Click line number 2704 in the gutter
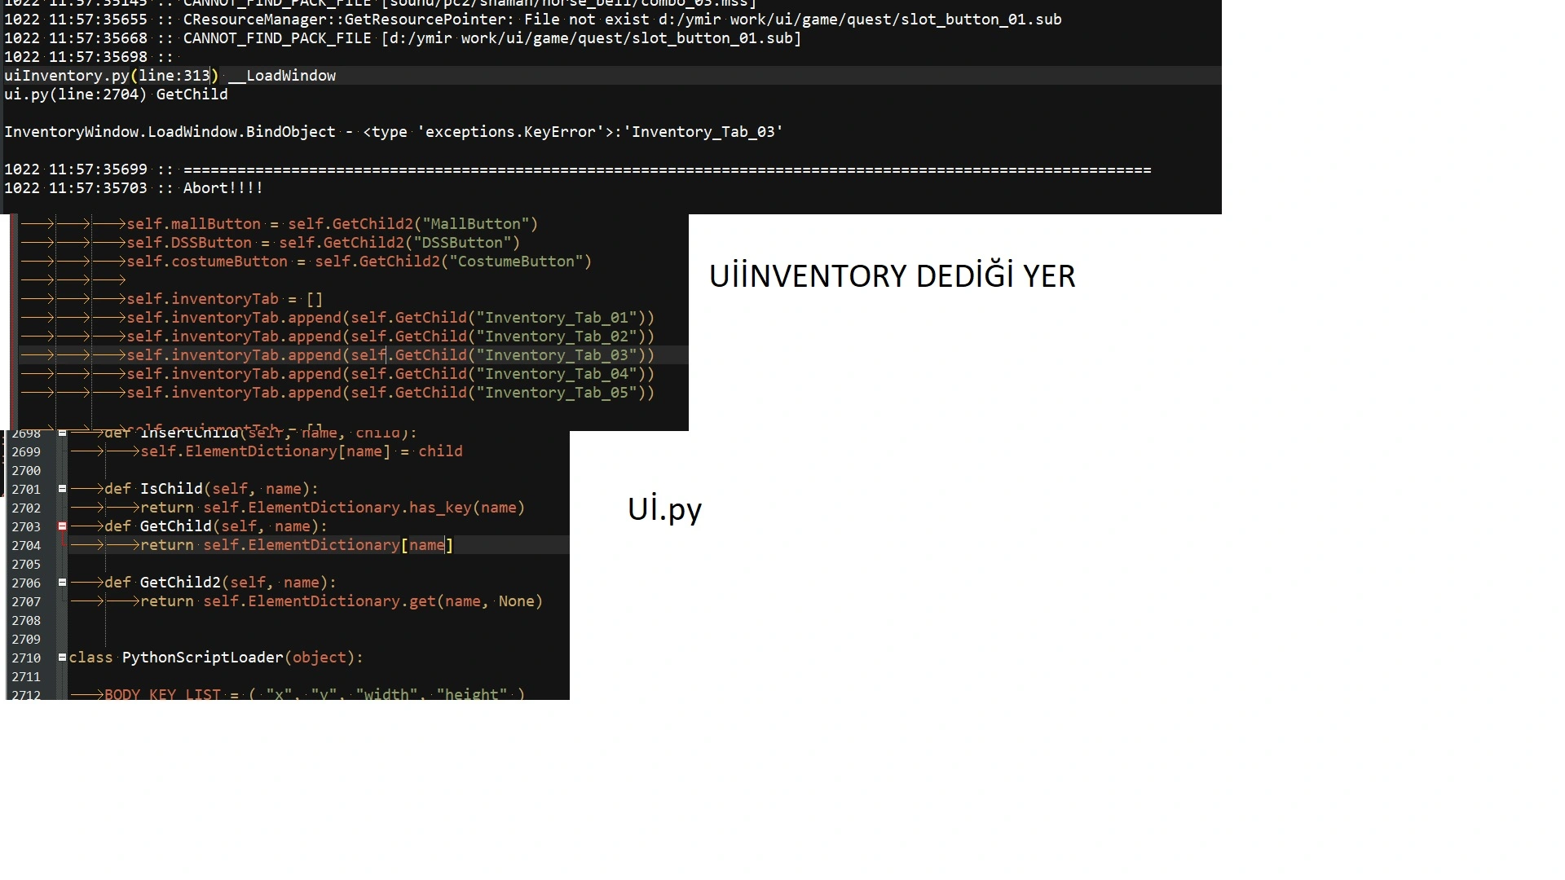 26,546
